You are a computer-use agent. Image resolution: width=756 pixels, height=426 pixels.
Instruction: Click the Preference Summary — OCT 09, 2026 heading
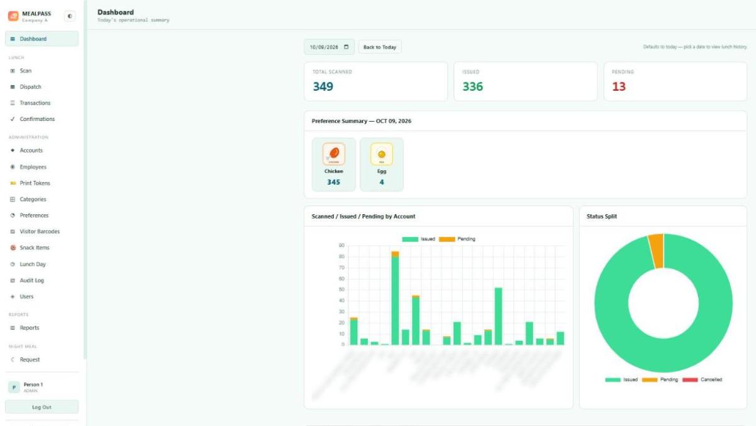[x=362, y=121]
